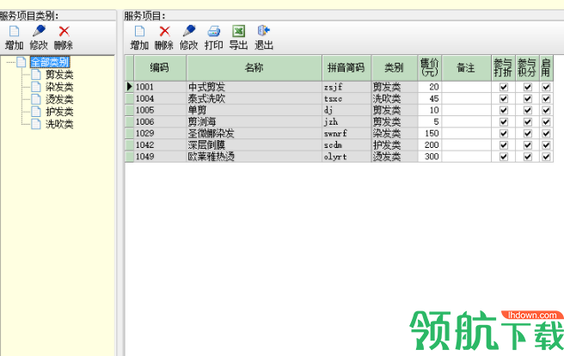
Task: Select name cell 圣微娜染发
Action: [x=254, y=133]
